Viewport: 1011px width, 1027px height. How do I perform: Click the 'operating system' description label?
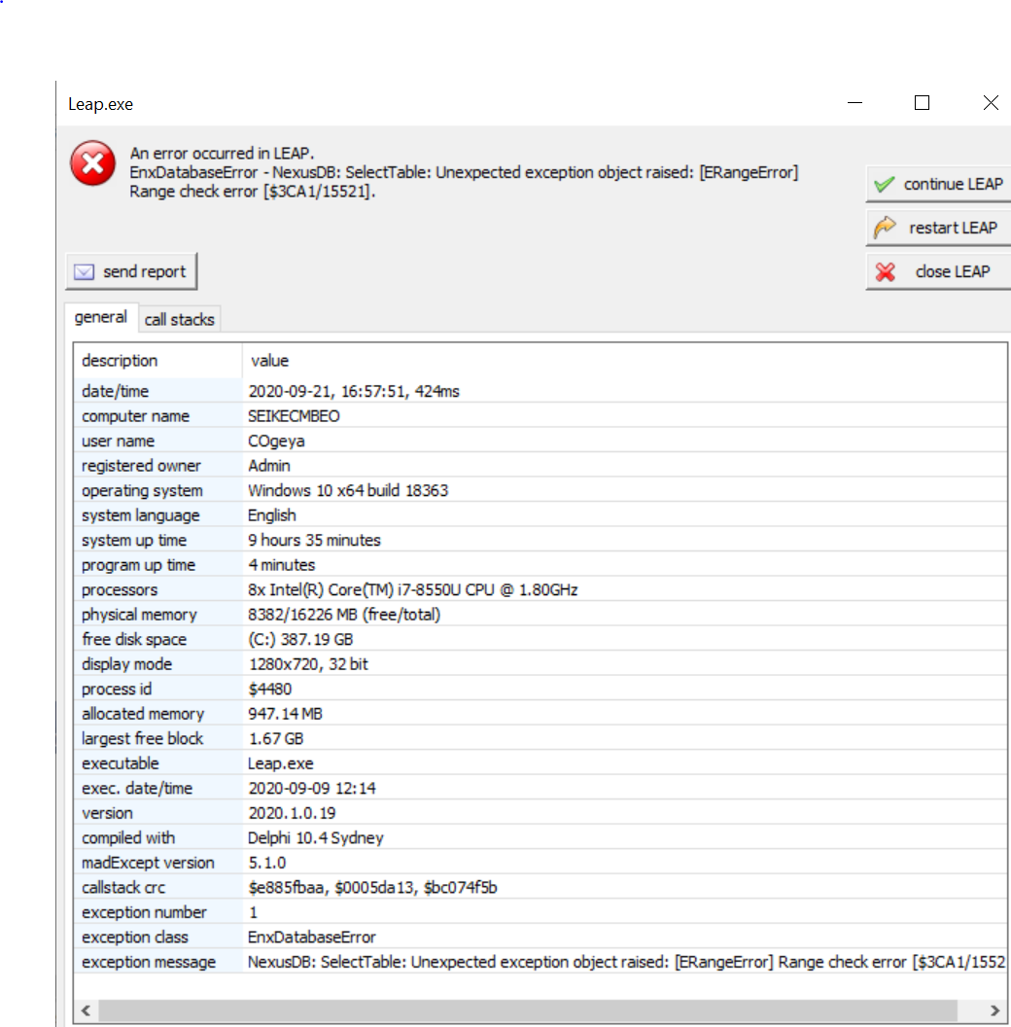point(142,490)
